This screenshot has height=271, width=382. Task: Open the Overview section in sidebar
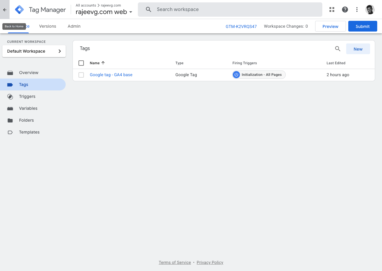29,73
